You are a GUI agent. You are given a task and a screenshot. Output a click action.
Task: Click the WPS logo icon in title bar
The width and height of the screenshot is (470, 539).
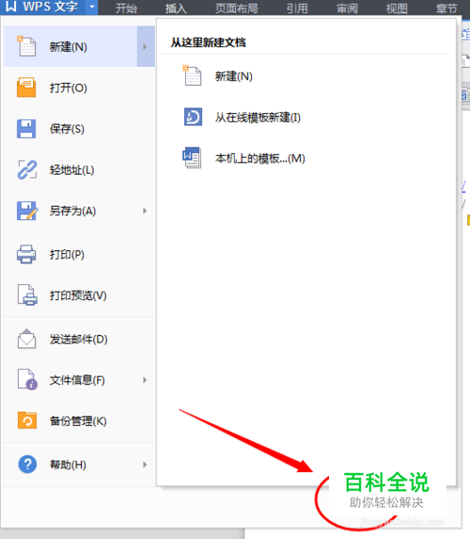click(x=10, y=7)
